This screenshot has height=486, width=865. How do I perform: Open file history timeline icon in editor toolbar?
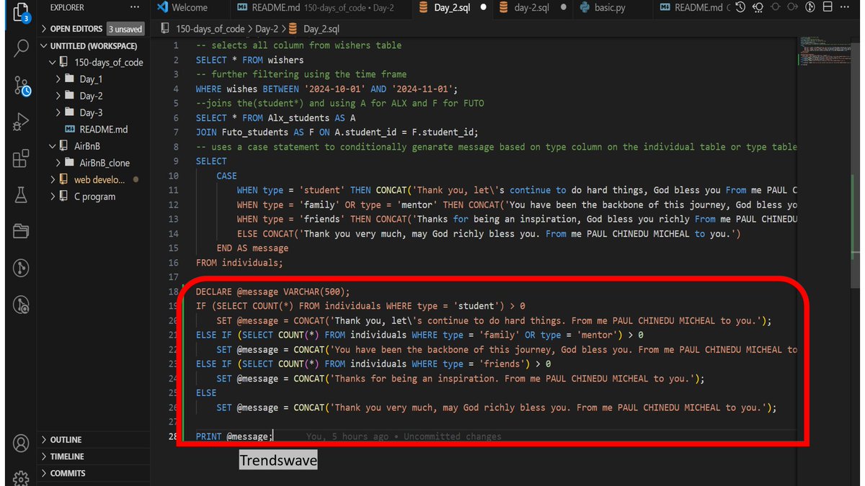coord(741,8)
